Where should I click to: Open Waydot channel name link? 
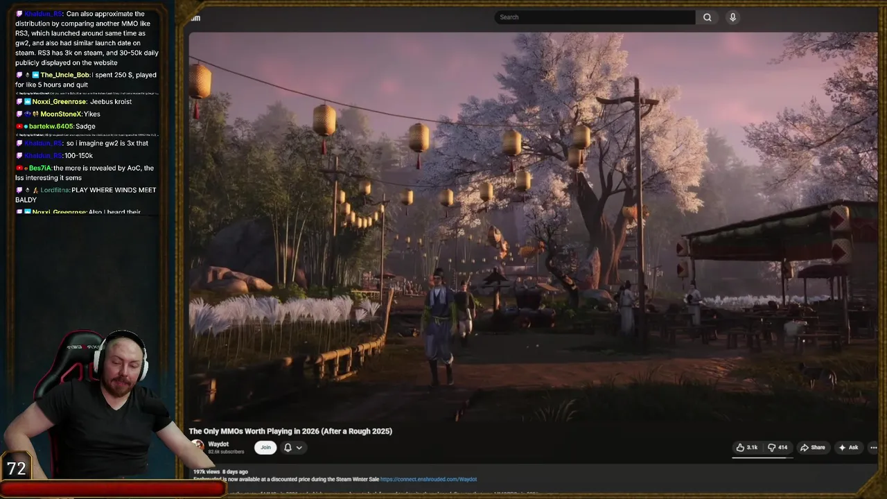click(x=218, y=444)
